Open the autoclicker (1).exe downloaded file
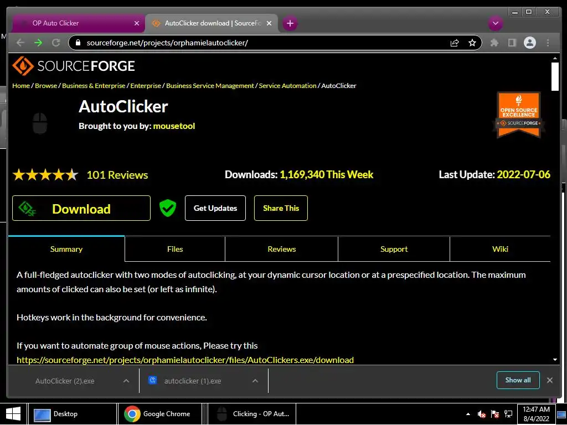 click(x=192, y=381)
